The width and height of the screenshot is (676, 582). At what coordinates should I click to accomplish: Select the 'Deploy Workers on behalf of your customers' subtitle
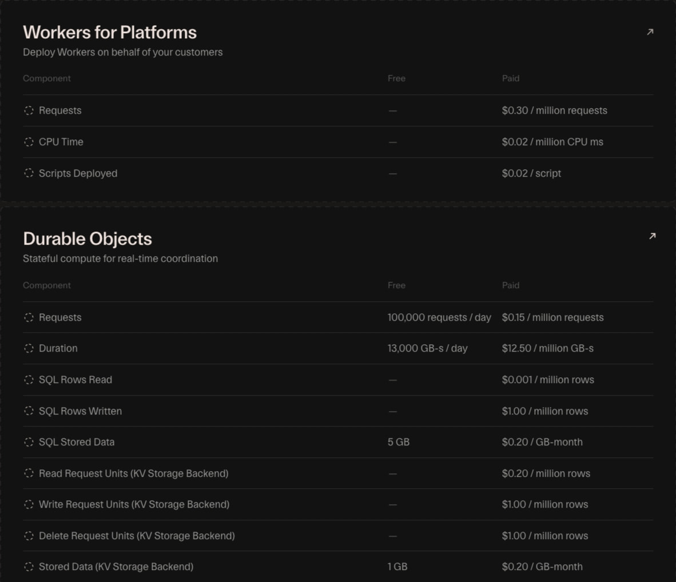coord(123,52)
